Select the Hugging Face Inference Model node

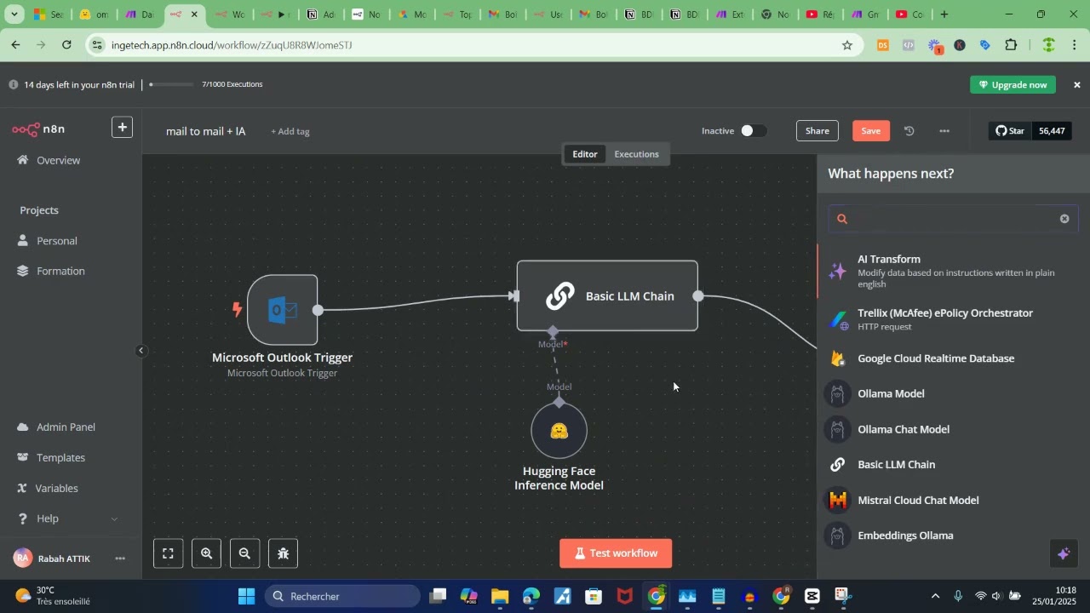(x=559, y=431)
